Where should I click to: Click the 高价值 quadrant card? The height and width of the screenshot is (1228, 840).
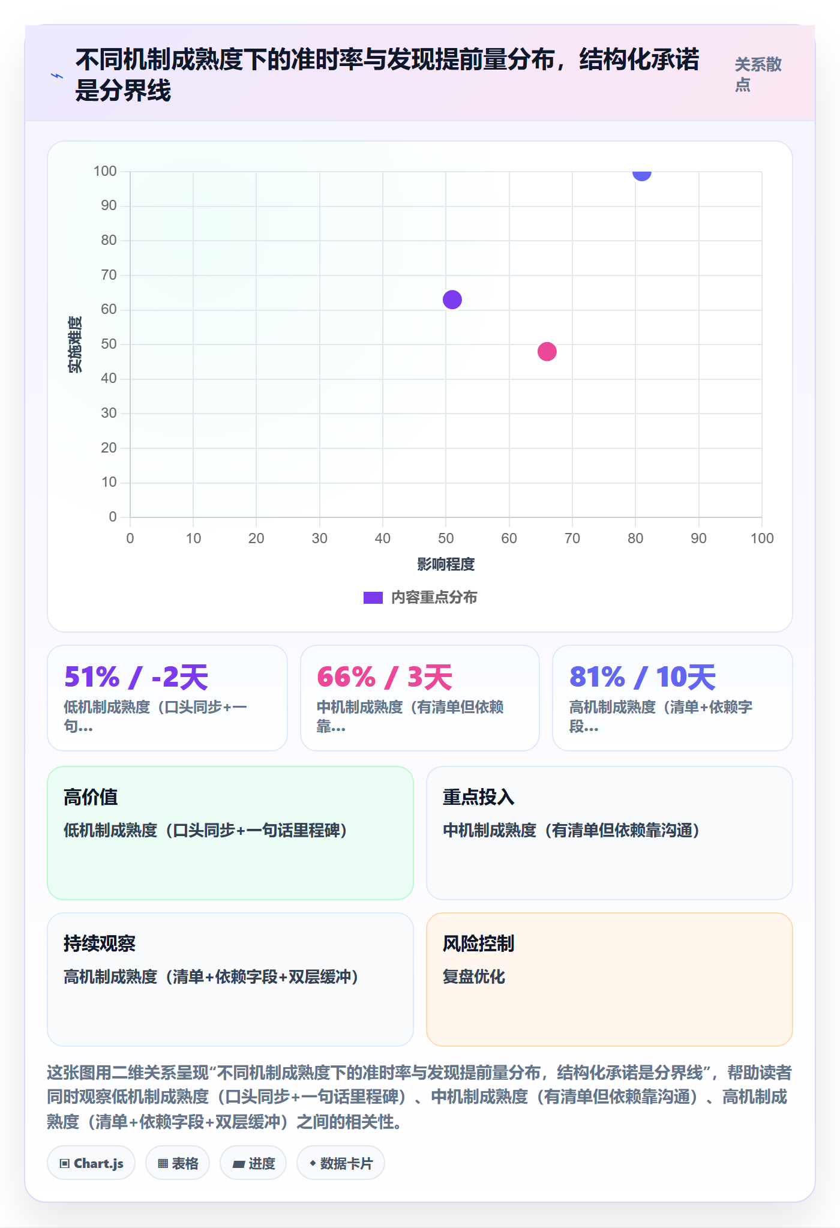tap(230, 833)
